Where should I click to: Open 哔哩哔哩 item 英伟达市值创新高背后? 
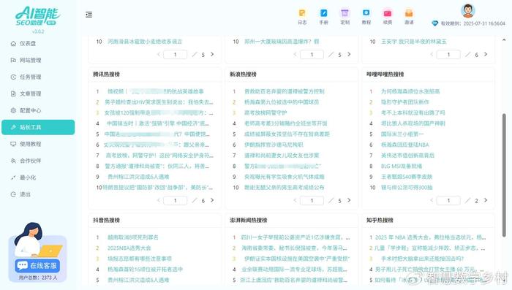click(x=407, y=156)
